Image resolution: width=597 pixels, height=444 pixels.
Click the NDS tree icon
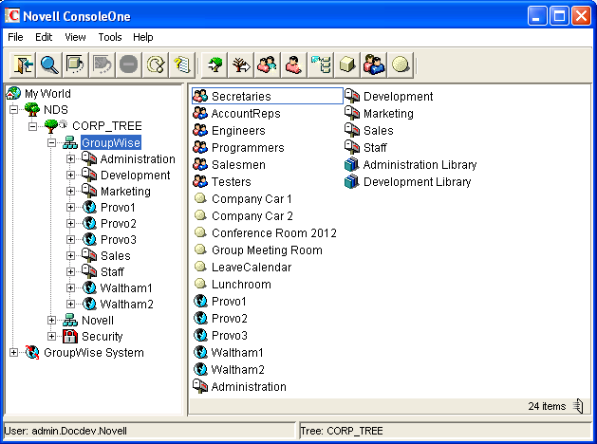click(32, 109)
